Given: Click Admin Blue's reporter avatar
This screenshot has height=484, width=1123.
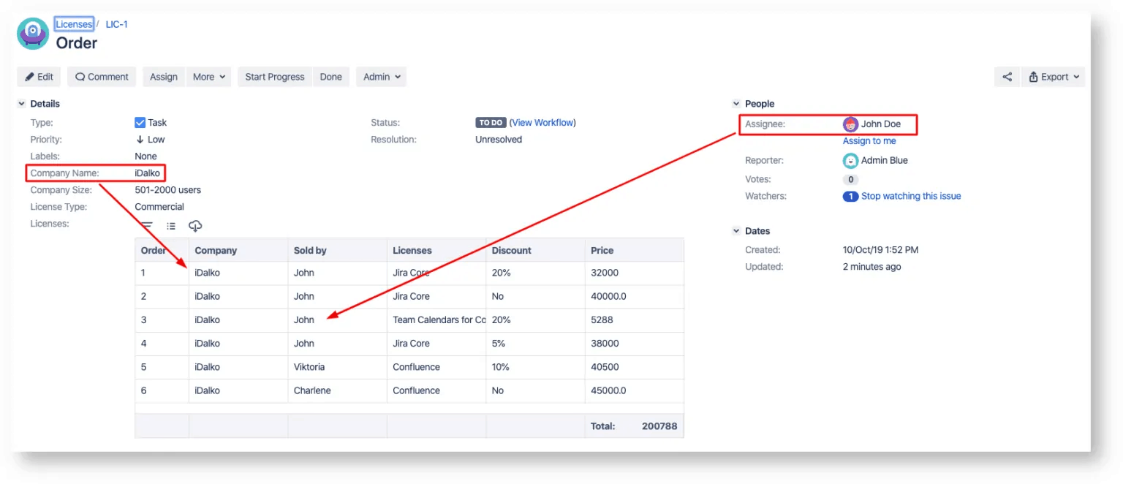Looking at the screenshot, I should pos(850,160).
